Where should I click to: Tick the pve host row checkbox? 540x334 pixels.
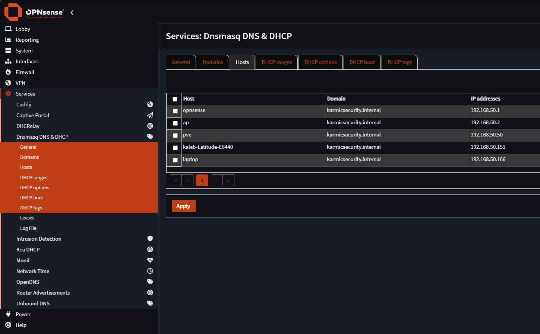175,135
